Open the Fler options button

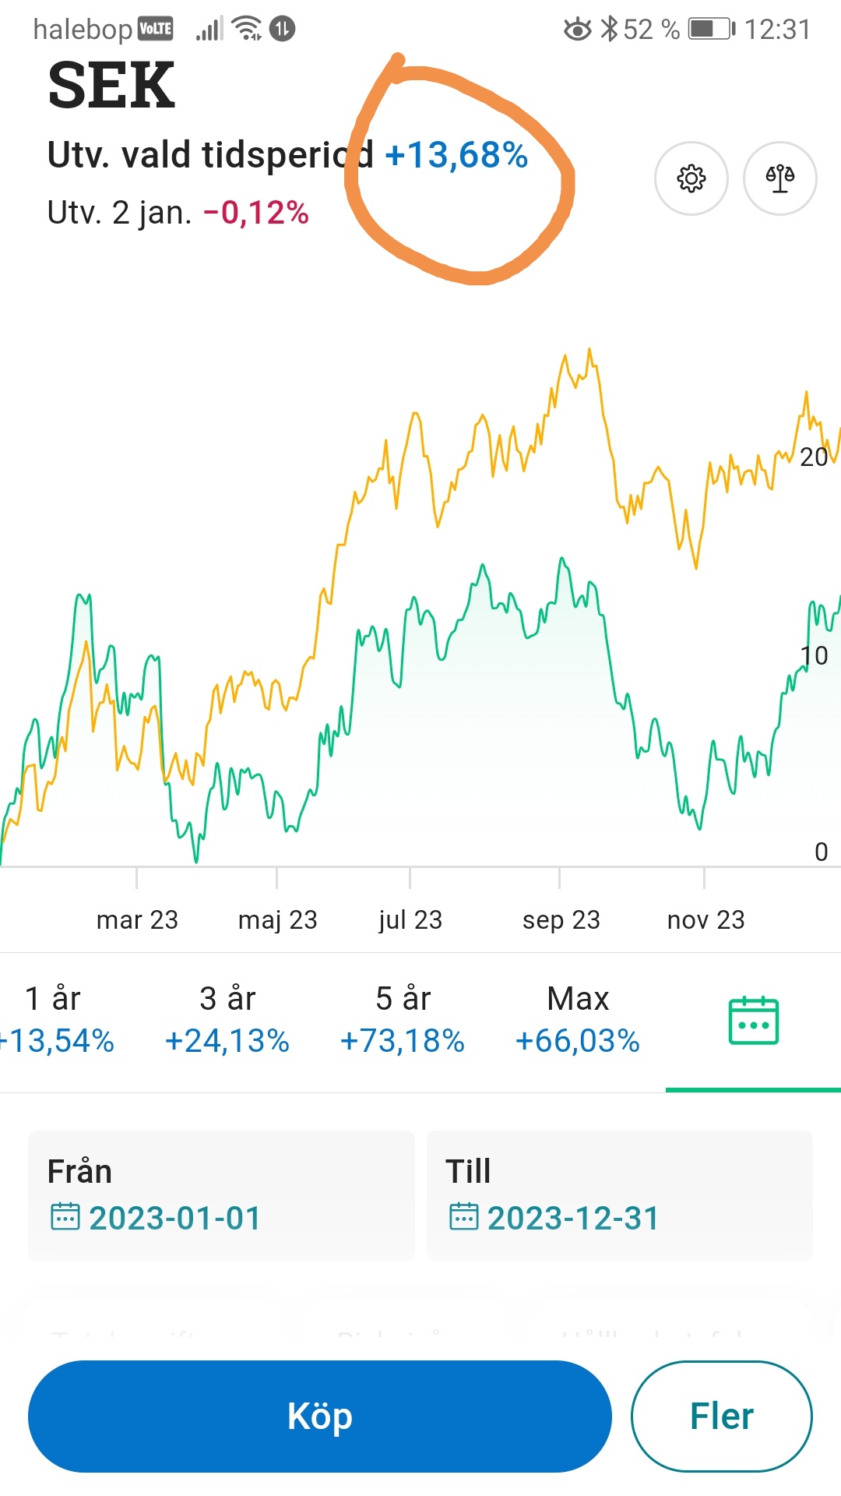(x=721, y=1416)
